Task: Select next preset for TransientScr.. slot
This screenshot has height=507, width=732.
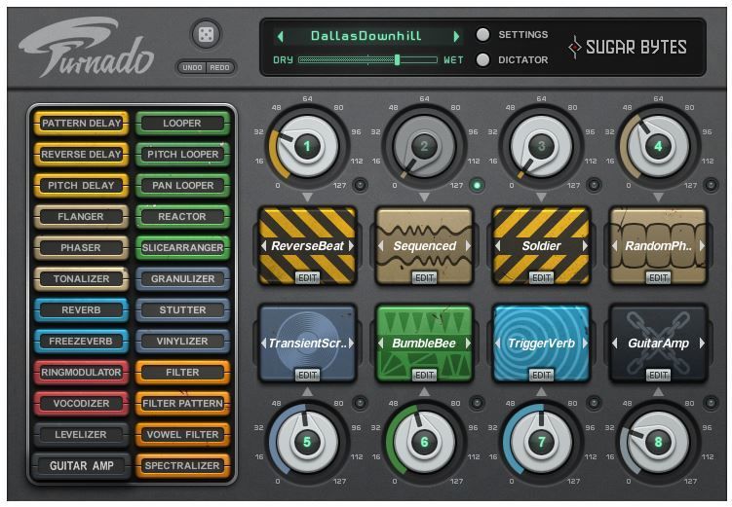Action: point(351,343)
